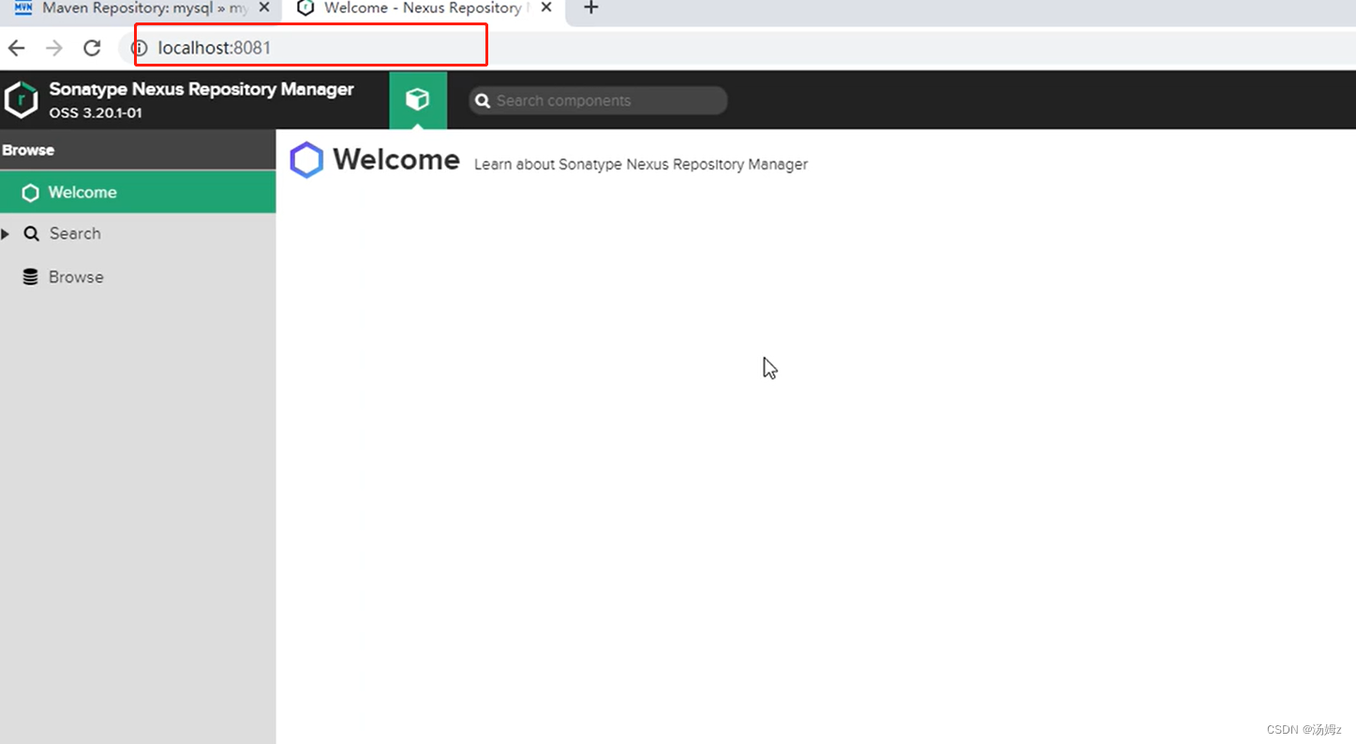Click the magnifier icon in search box
This screenshot has width=1356, height=744.
pyautogui.click(x=483, y=100)
